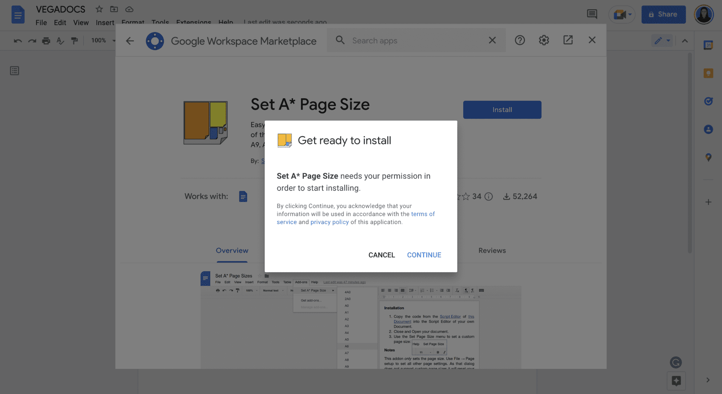Click the app preview screenshot thumbnail
Image resolution: width=722 pixels, height=394 pixels.
361,320
